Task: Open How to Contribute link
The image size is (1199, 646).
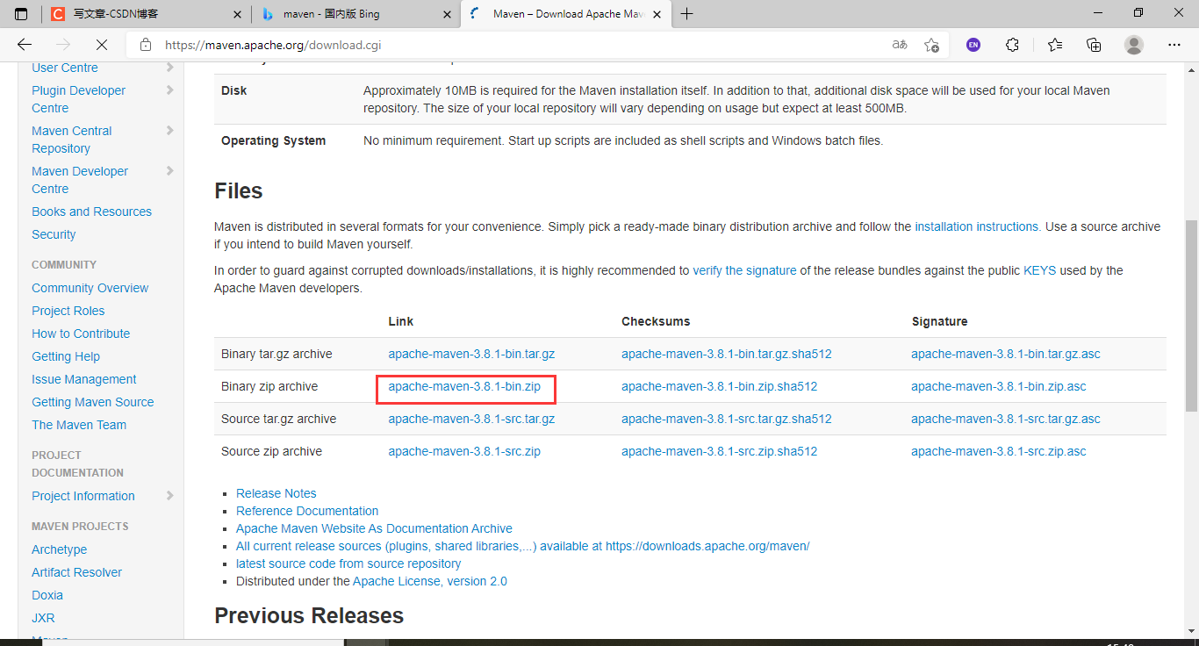Action: pyautogui.click(x=81, y=334)
